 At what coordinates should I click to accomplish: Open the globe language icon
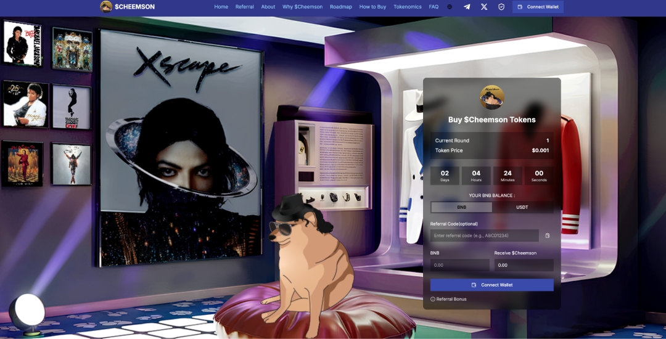(x=450, y=7)
